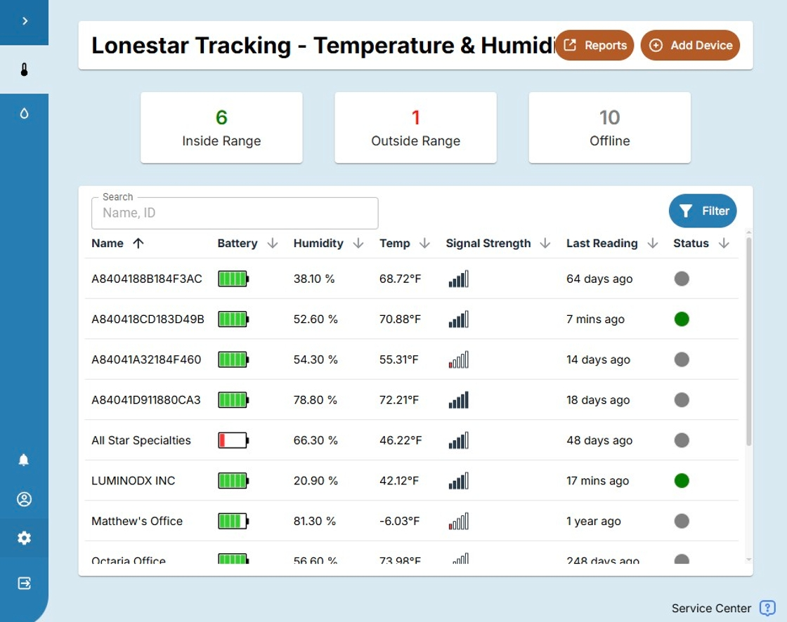Open the settings gear icon
The height and width of the screenshot is (622, 787).
(24, 538)
